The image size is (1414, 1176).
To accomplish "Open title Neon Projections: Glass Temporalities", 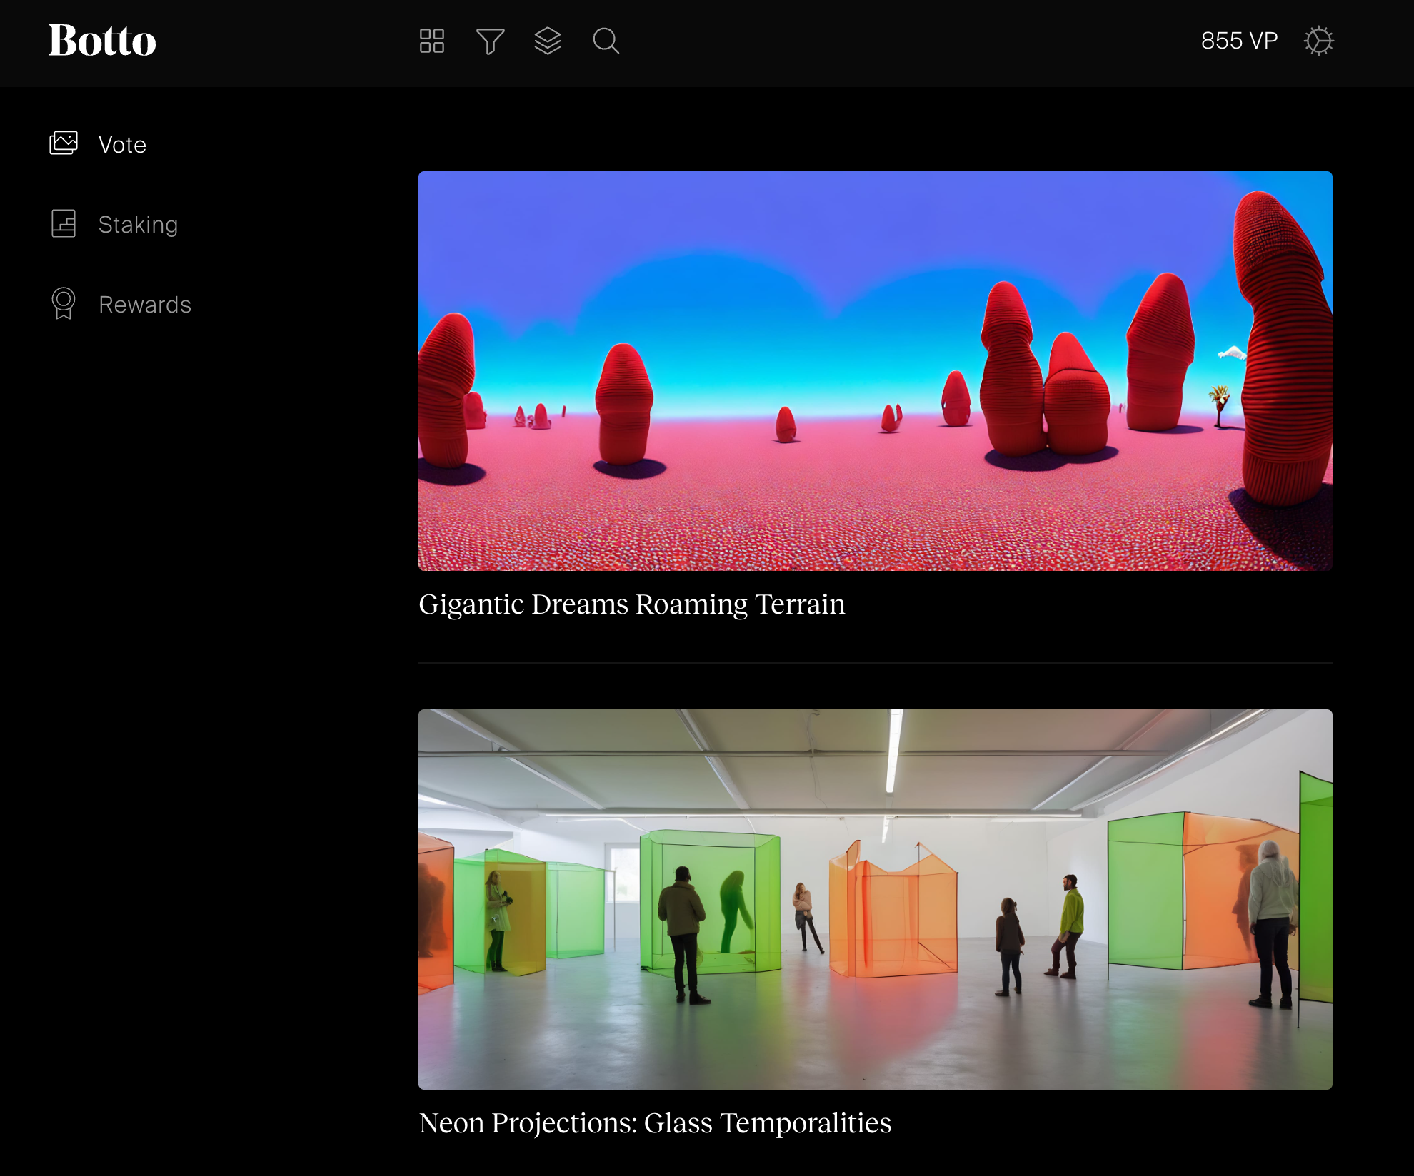I will click(x=655, y=1123).
